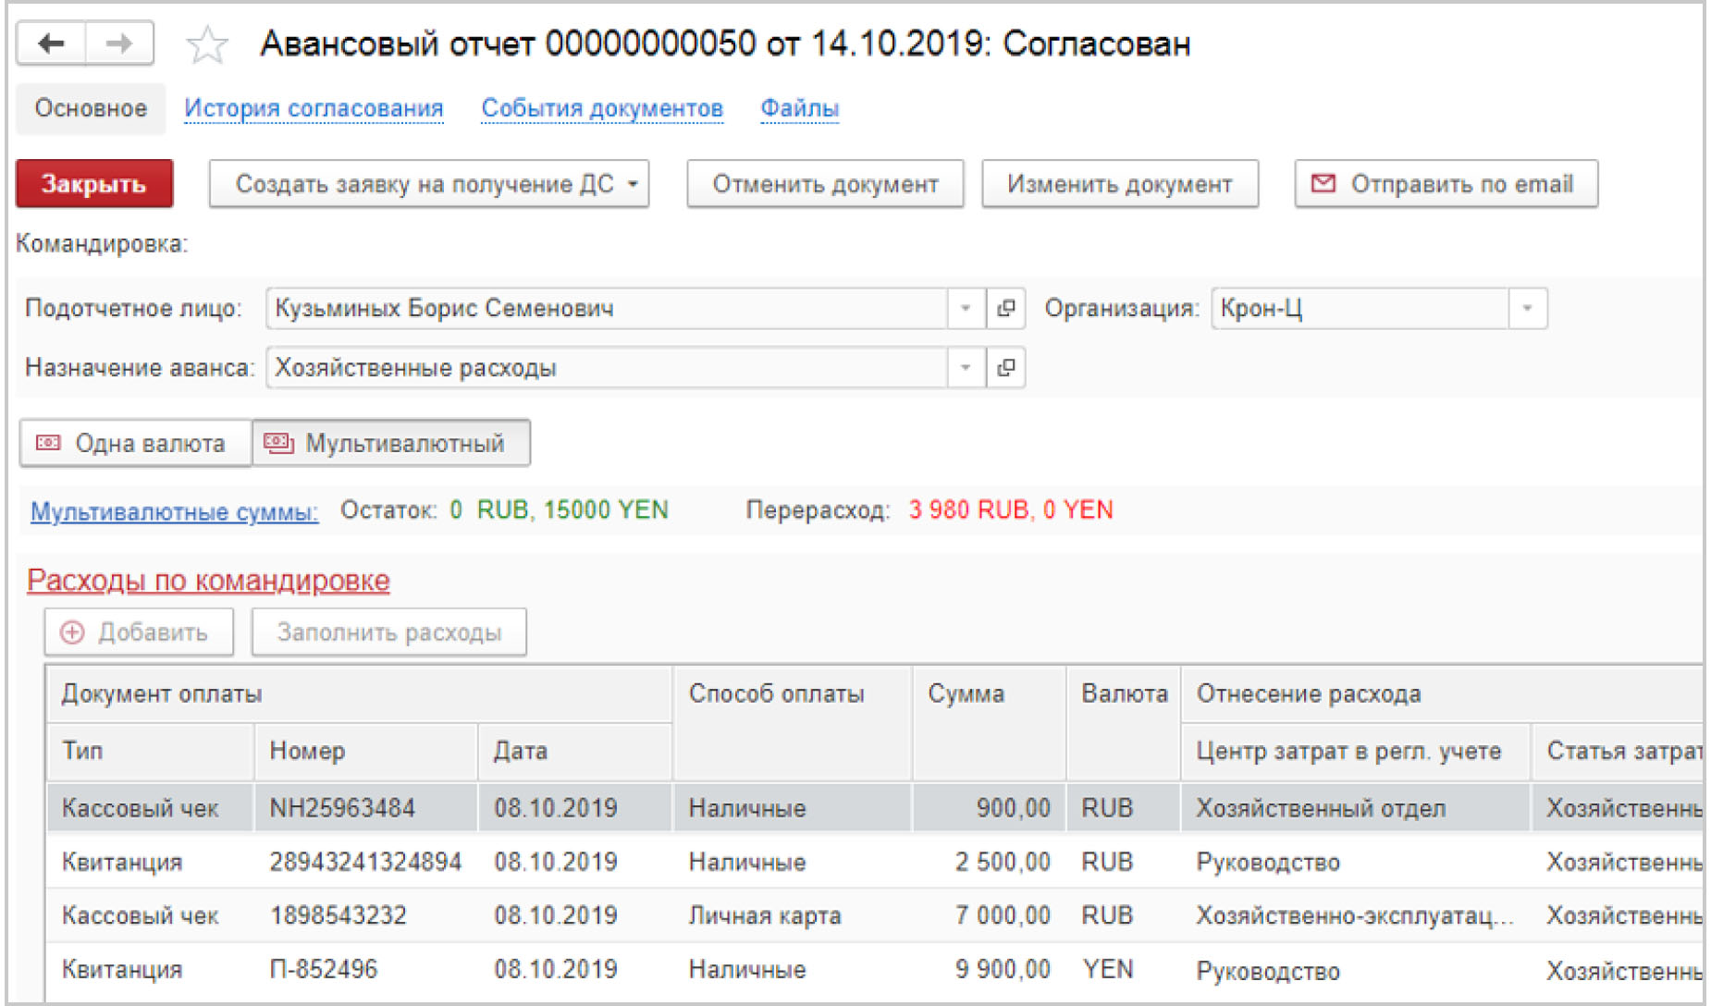Click the Сумма column header
1711x1006 pixels.
click(989, 722)
